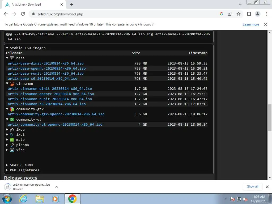Screen dimensions: 272x204
Task: Reload the Artix download page
Action: 23,14
